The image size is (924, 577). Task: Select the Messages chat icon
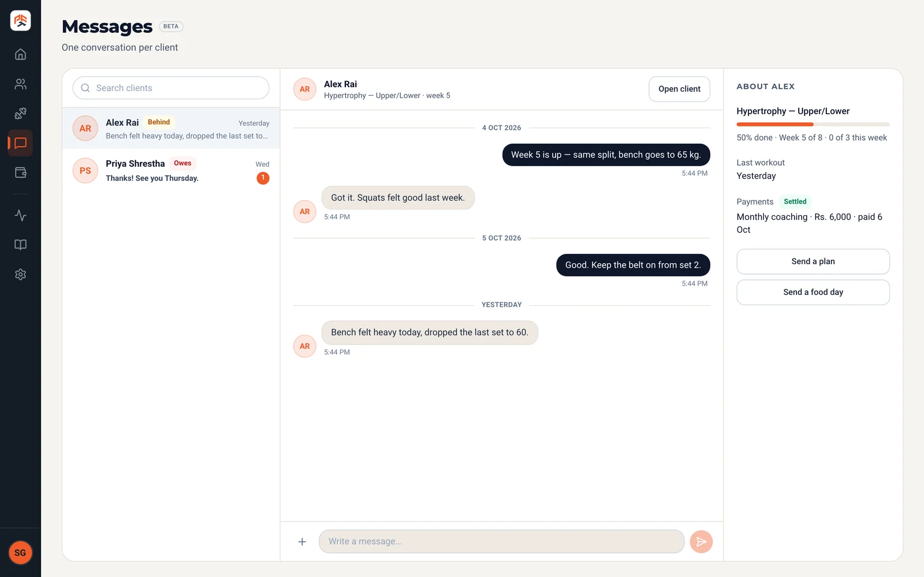click(20, 143)
